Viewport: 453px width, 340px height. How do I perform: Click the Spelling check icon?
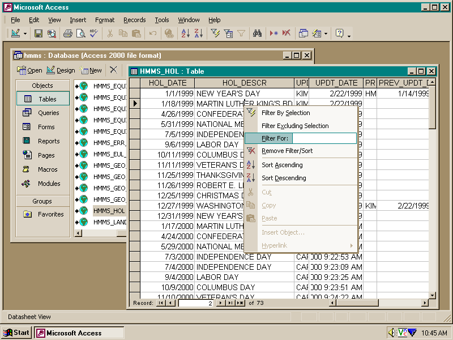tap(93, 33)
